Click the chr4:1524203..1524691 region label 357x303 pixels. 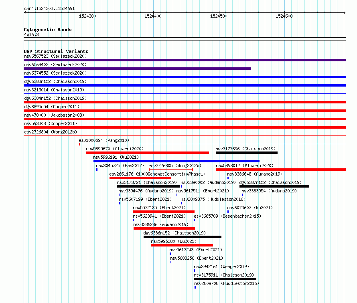[49, 8]
